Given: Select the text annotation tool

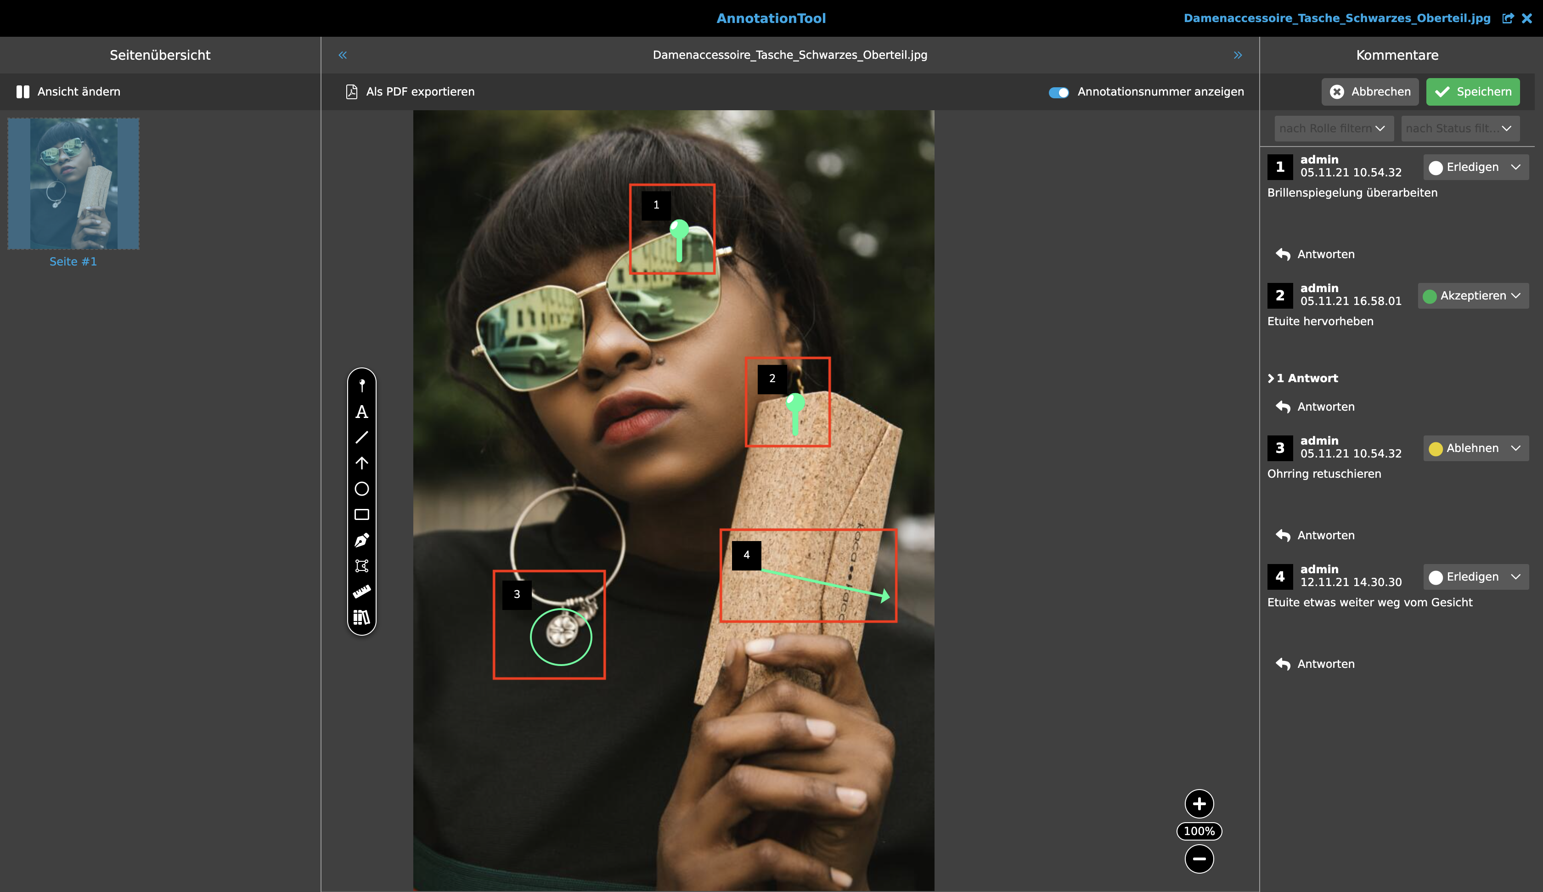Looking at the screenshot, I should pyautogui.click(x=362, y=412).
